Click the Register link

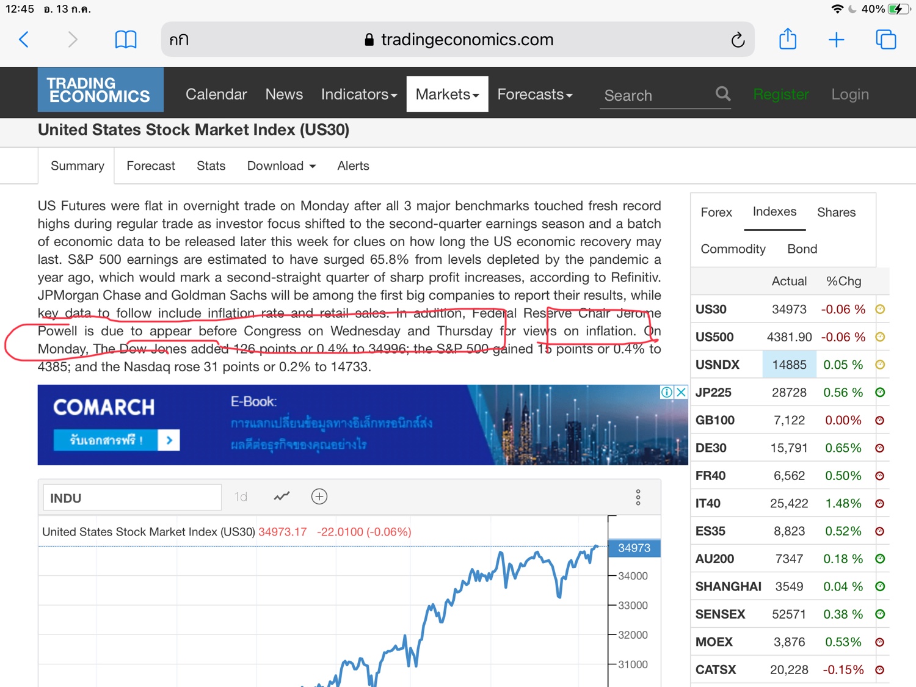tap(781, 95)
